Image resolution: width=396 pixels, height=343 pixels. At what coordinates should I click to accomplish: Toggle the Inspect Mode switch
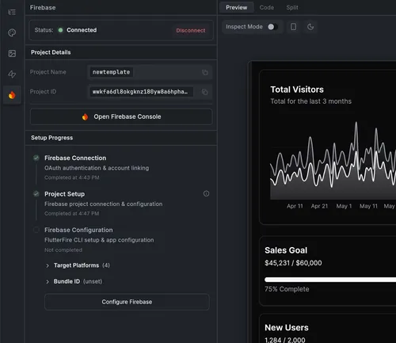272,27
